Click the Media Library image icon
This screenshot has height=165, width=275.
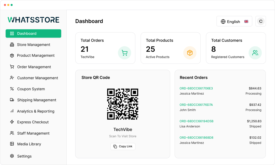coord(12,144)
